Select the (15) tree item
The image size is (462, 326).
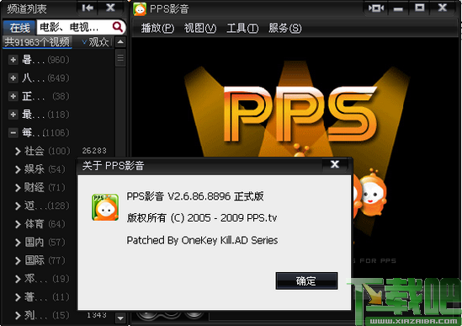click(46, 315)
